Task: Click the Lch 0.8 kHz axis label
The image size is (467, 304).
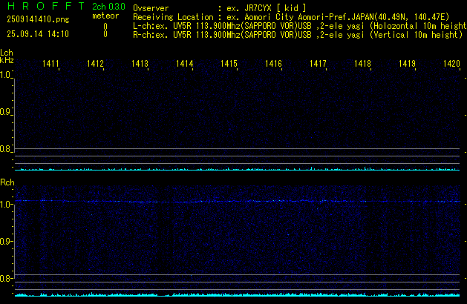Action: pyautogui.click(x=5, y=149)
